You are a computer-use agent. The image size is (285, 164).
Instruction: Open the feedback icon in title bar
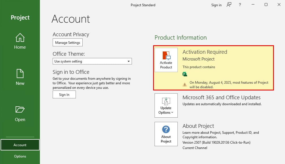coord(229,5)
